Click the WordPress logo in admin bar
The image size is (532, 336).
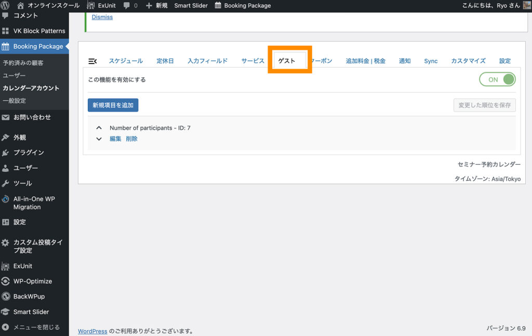pos(6,5)
